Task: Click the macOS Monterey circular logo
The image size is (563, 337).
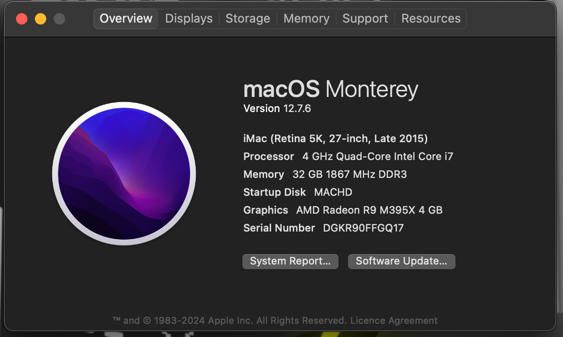Action: [124, 174]
